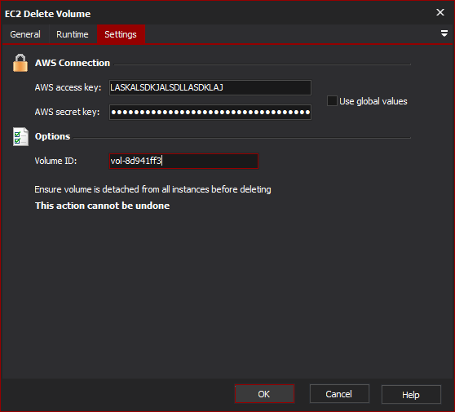Click the AWS Connection padlock icon
Viewport: 455px width, 412px height.
[x=20, y=63]
